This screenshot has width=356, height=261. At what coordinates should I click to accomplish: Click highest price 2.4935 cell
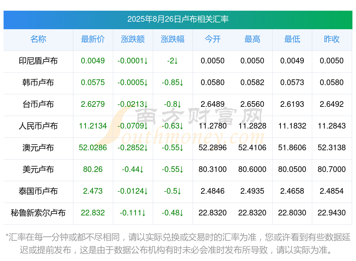pos(252,191)
